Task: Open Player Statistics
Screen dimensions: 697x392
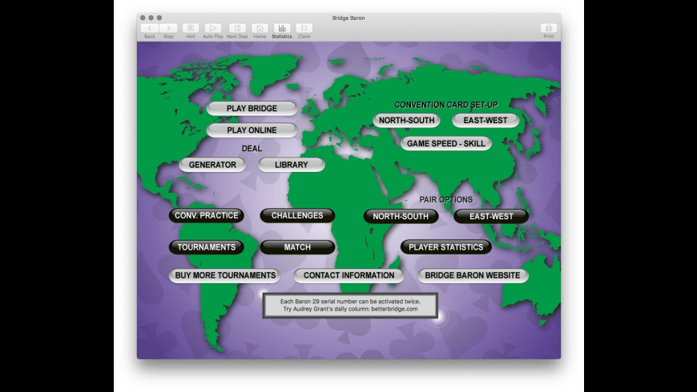Action: coord(446,247)
